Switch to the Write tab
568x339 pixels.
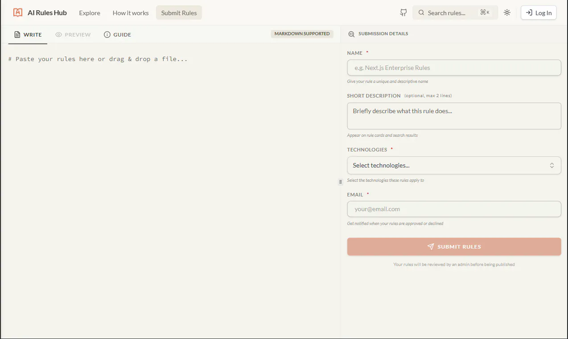click(28, 35)
